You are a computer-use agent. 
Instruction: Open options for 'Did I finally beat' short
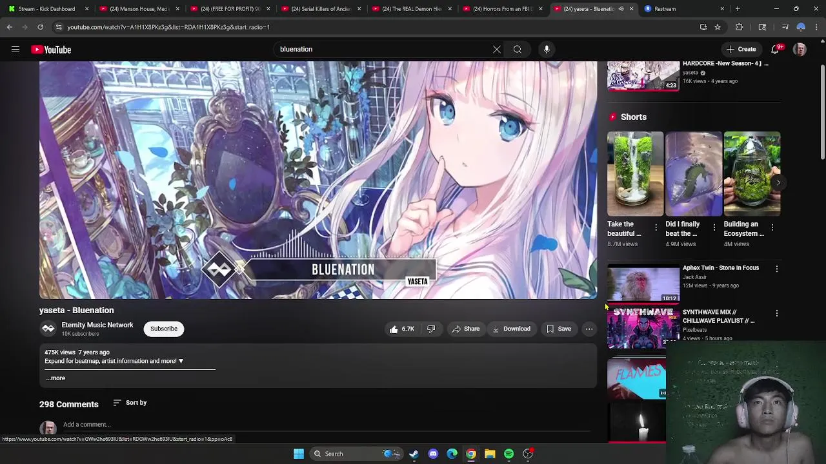click(714, 227)
